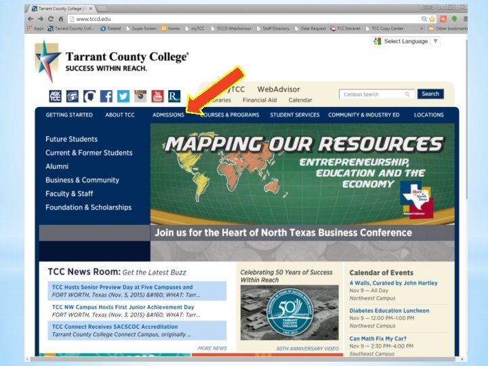The height and width of the screenshot is (366, 488).
Task: Open the Select Language dropdown
Action: (x=406, y=41)
